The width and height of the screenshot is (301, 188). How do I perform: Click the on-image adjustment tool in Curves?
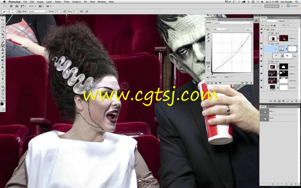point(208,29)
